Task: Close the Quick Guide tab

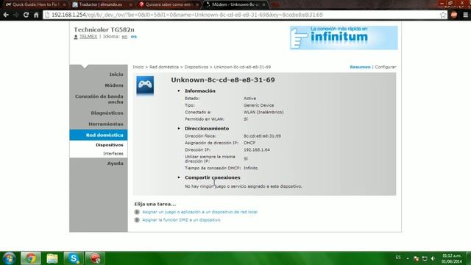Action: [64, 5]
